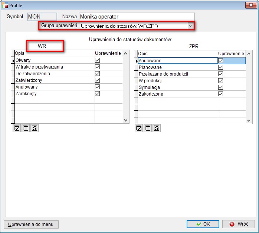
Task: Click the Uprawnienia do menu button
Action: tap(31, 224)
